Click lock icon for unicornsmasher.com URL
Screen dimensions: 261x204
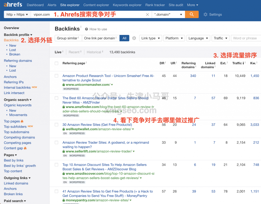point(63,85)
